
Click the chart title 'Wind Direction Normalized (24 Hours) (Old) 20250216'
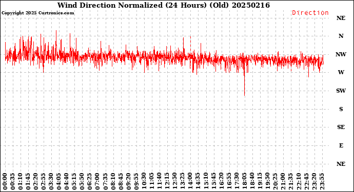click(x=164, y=5)
